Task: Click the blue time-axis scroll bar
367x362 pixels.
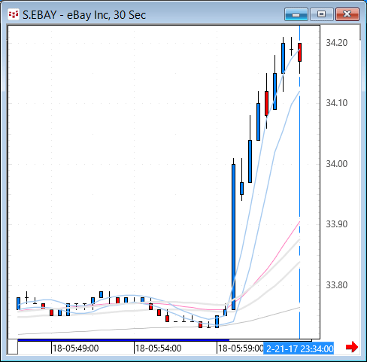Action: point(123,340)
